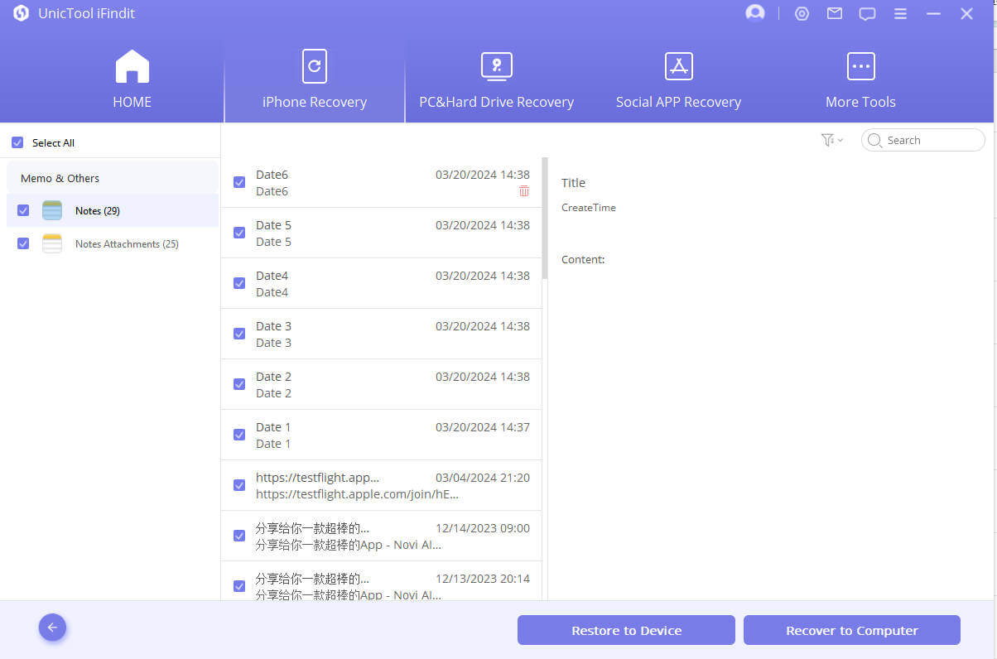Image resolution: width=997 pixels, height=659 pixels.
Task: Toggle the Select All checkbox
Action: [x=17, y=142]
